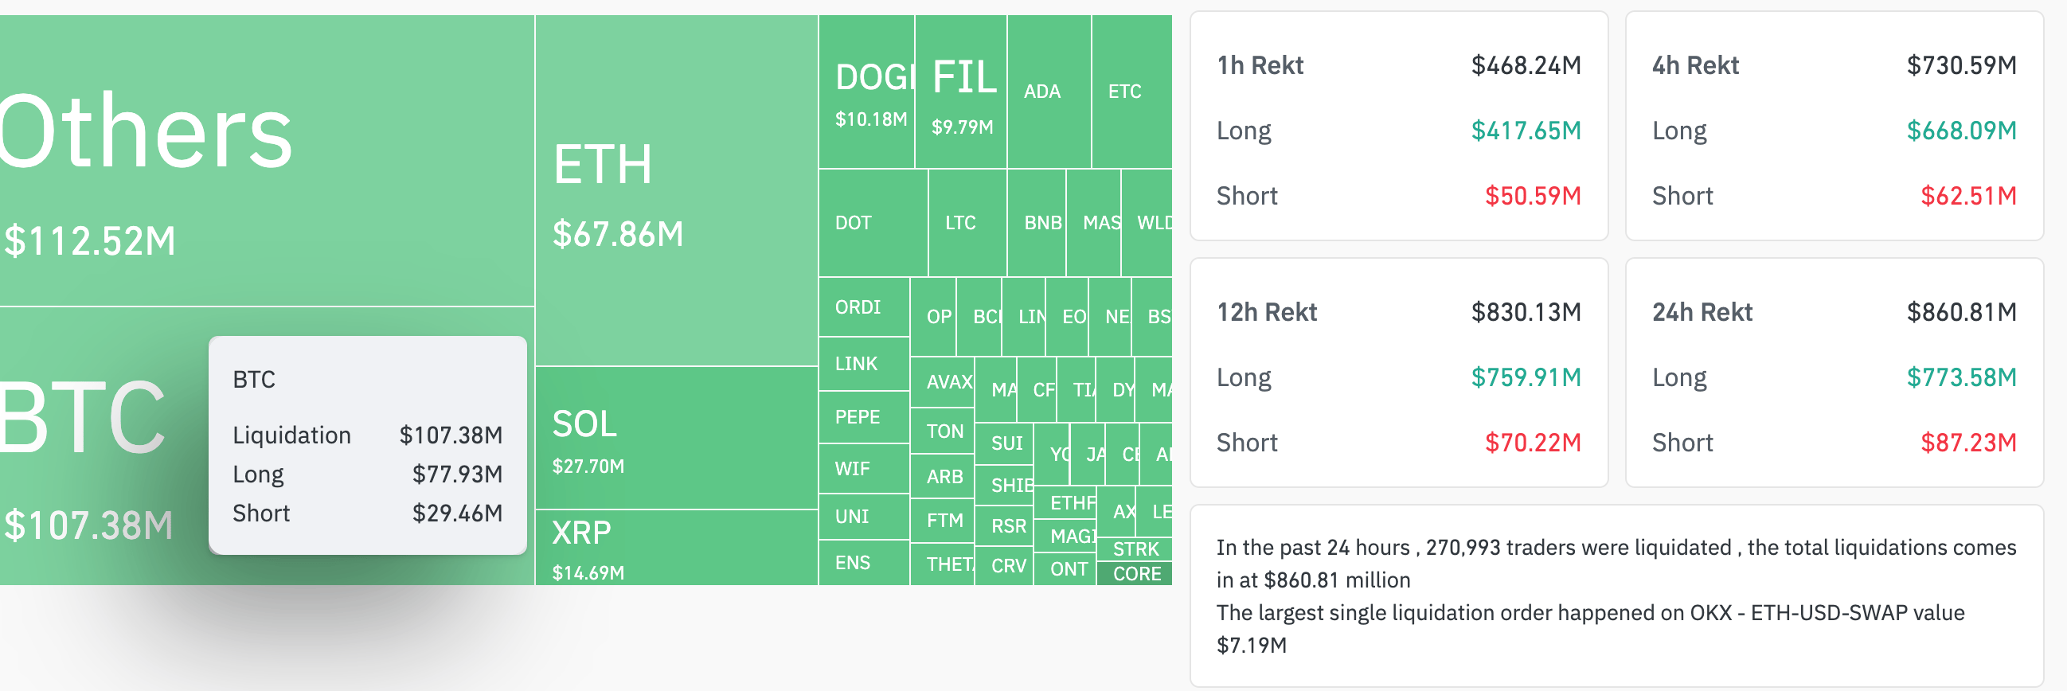Screen dimensions: 2067x691
Task: Select the 12h Rekt card
Action: 1398,373
